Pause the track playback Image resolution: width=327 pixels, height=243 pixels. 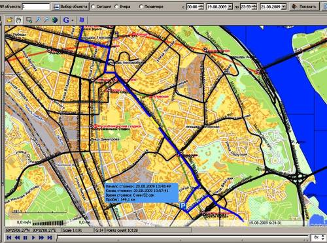(26, 238)
